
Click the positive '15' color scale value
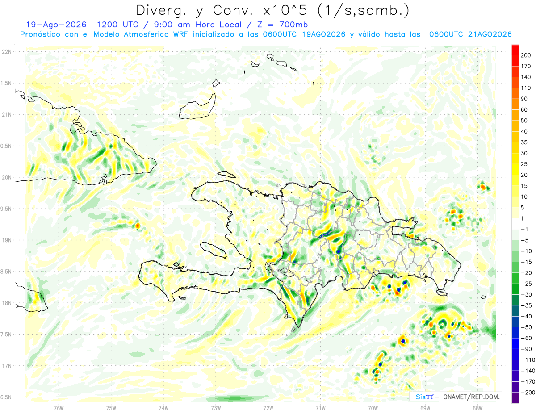(524, 186)
